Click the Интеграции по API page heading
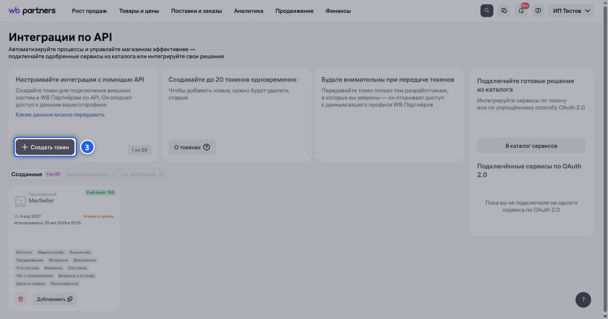The image size is (608, 319). pyautogui.click(x=60, y=37)
